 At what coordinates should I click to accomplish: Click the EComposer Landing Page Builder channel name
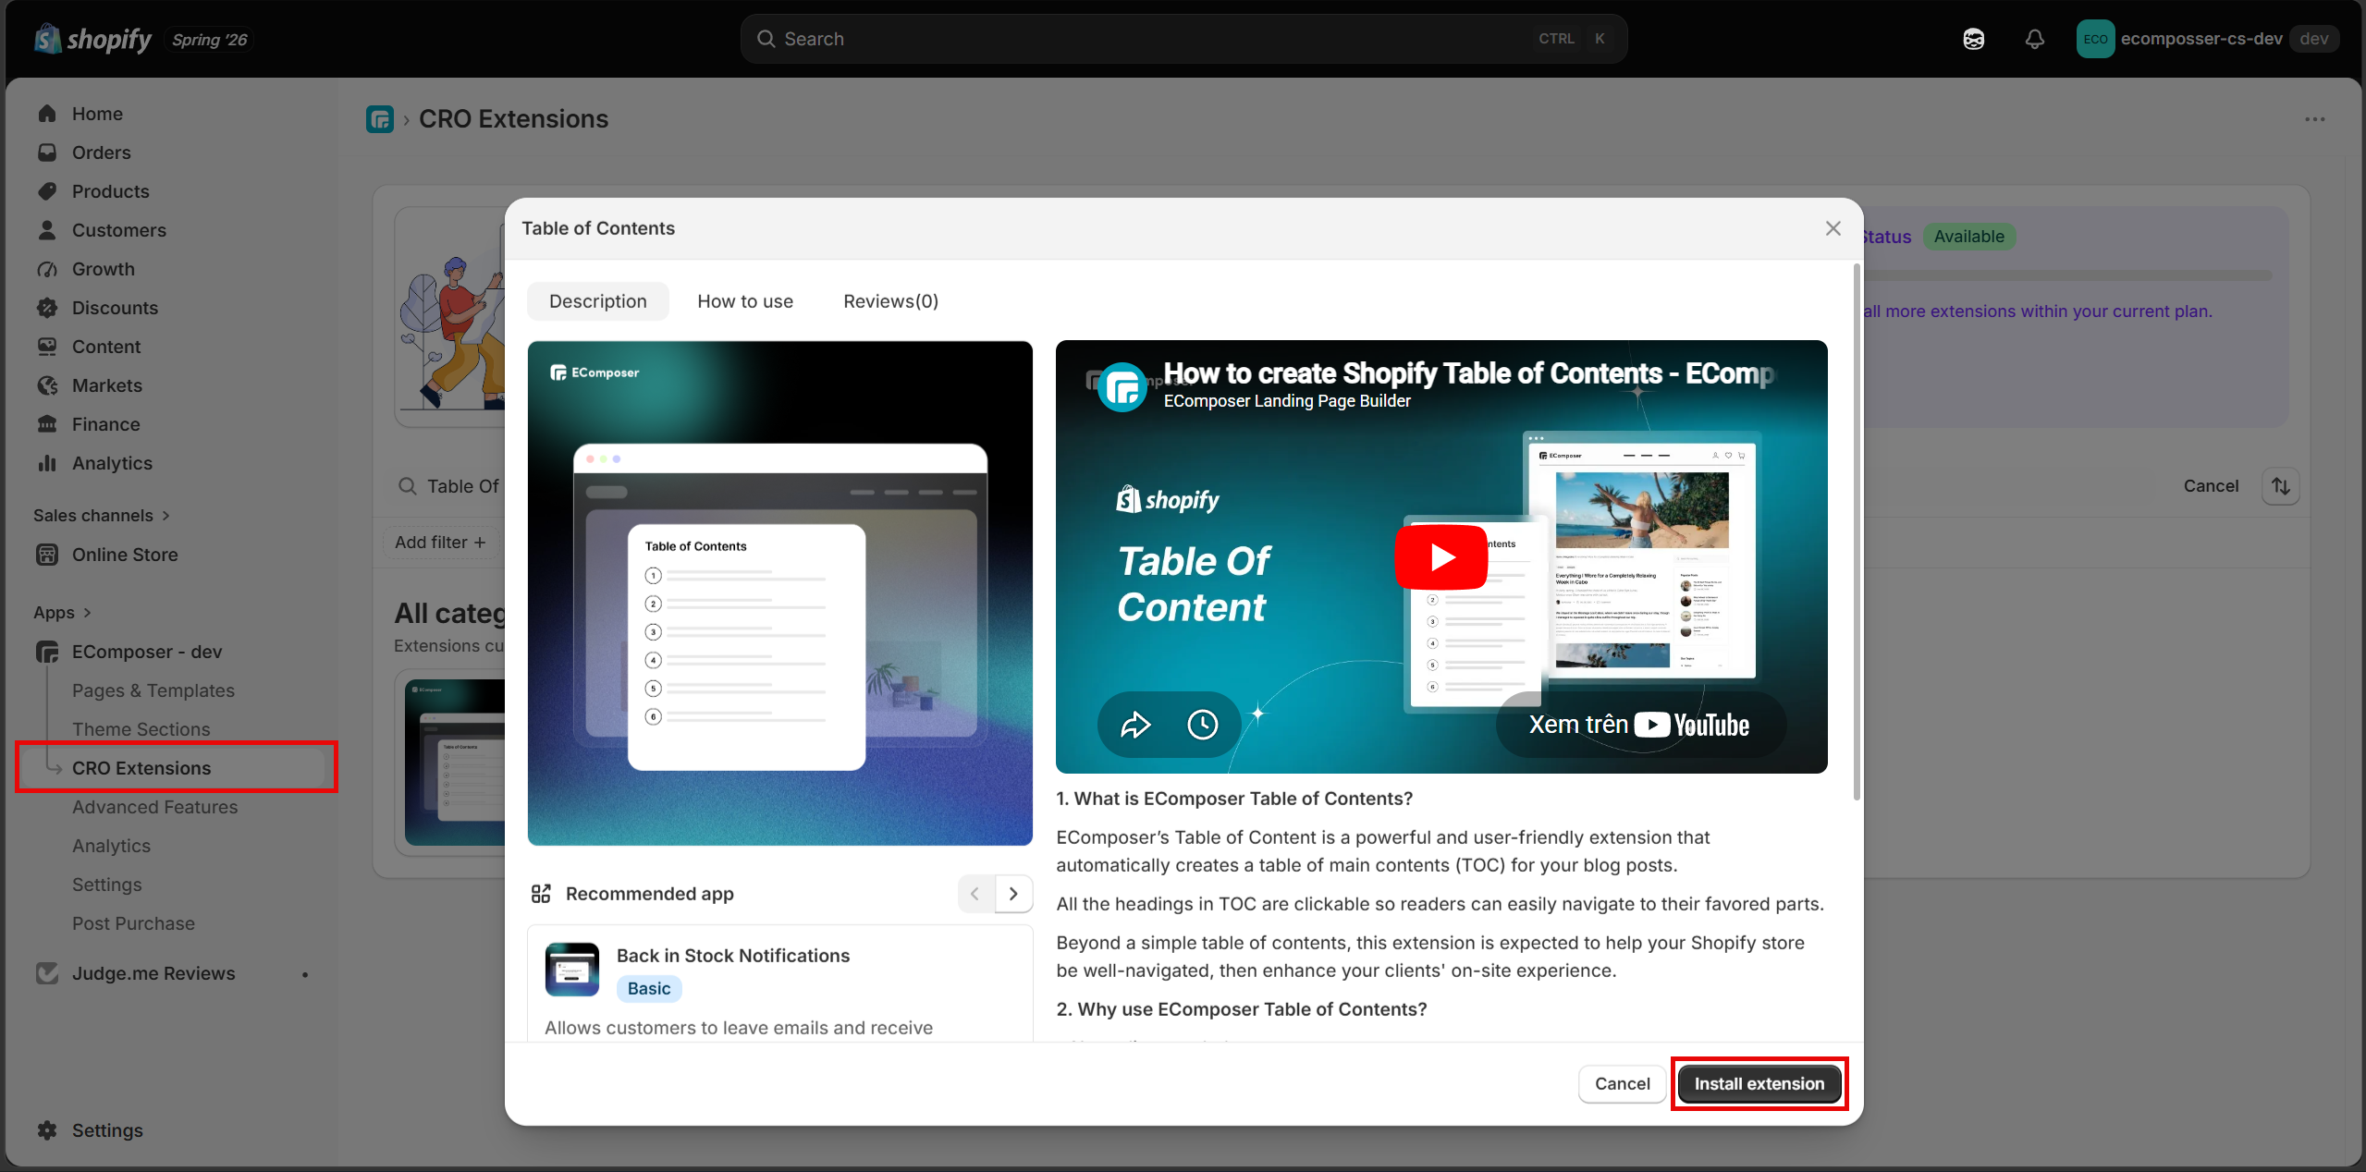click(x=1287, y=401)
